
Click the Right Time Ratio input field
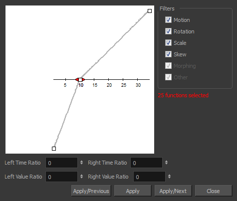146,163
